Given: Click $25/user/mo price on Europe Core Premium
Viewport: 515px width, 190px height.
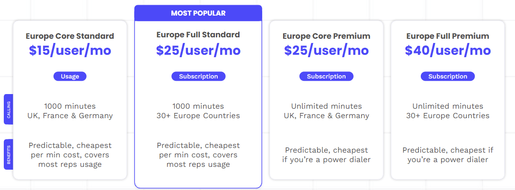Looking at the screenshot, I should (326, 50).
